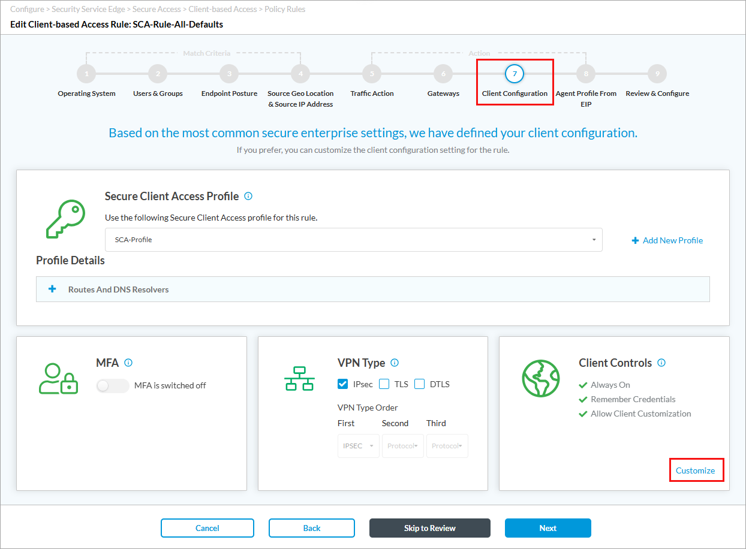Click the Client Controls info icon
Image resolution: width=746 pixels, height=549 pixels.
661,363
